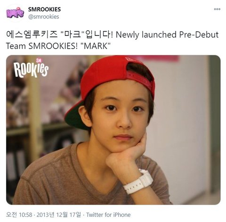Viewport: 226px width, 222px height.
Task: Click the text Team SMROOKIES!
Action: tap(42, 46)
